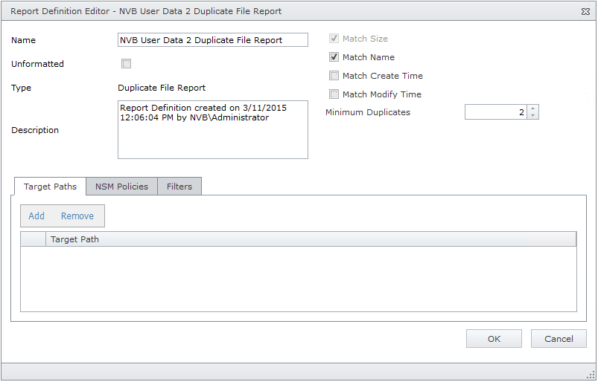598x382 pixels.
Task: Click the Minimum Duplicates value field
Action: pos(496,112)
